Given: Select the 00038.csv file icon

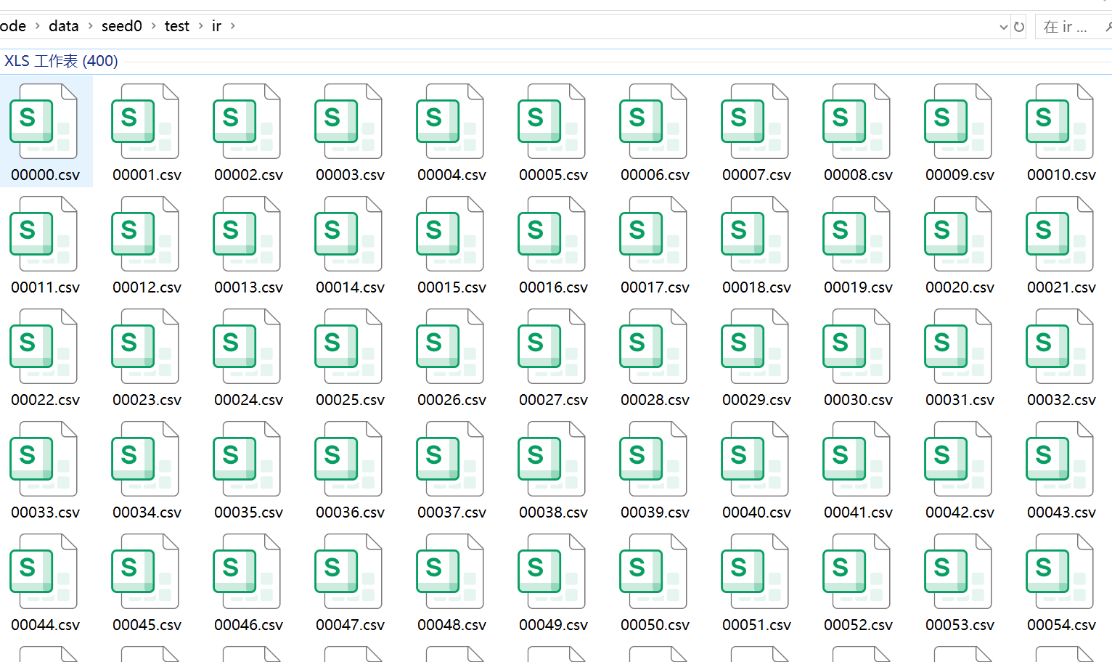Looking at the screenshot, I should [552, 459].
